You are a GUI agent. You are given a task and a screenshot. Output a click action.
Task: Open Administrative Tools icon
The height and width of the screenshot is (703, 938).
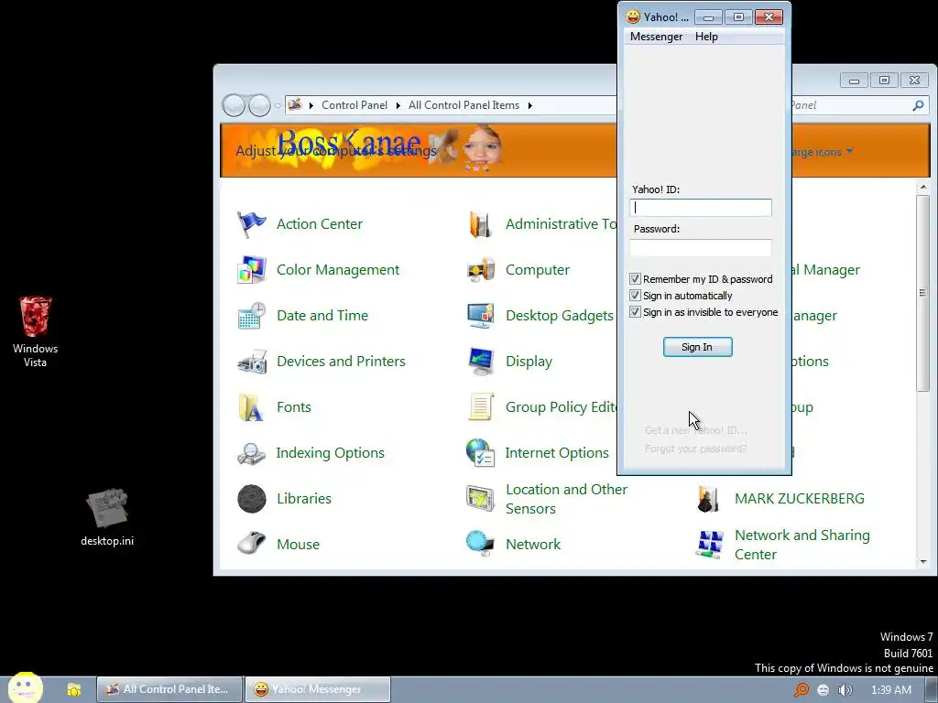(480, 224)
